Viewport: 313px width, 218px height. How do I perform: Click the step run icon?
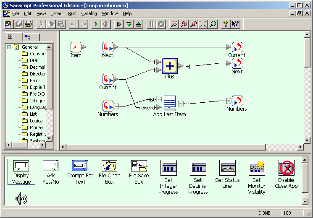[x=119, y=24]
